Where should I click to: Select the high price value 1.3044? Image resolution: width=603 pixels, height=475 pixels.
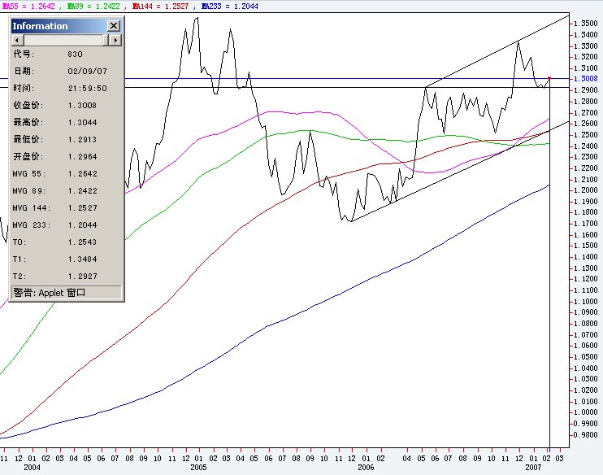point(82,122)
